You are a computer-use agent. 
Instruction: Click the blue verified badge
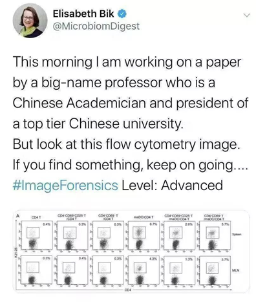122,14
